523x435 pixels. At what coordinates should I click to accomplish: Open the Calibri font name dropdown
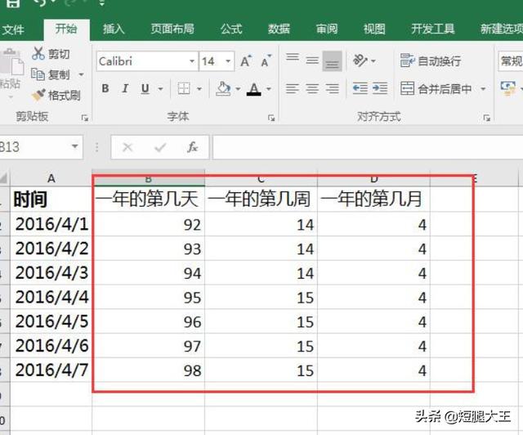tap(192, 61)
